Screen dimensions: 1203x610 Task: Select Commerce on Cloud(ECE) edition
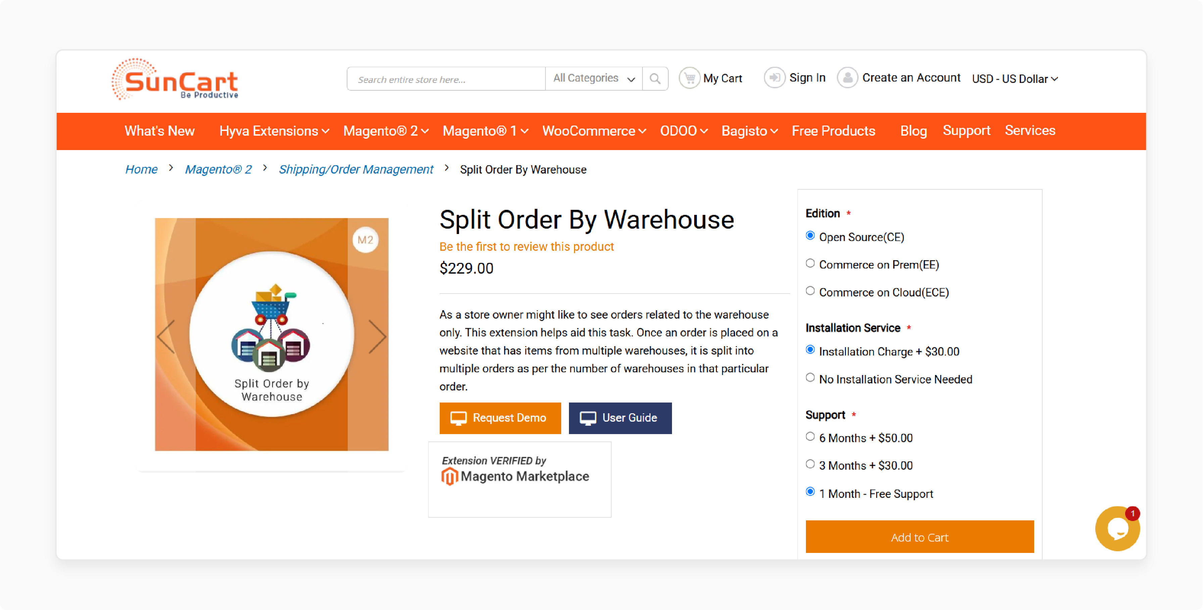point(810,291)
